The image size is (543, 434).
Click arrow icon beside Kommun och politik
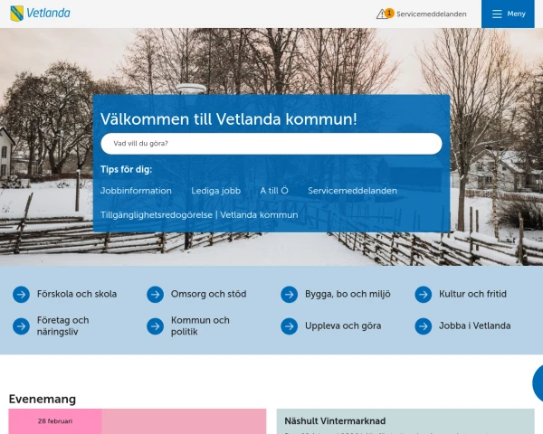click(x=155, y=326)
